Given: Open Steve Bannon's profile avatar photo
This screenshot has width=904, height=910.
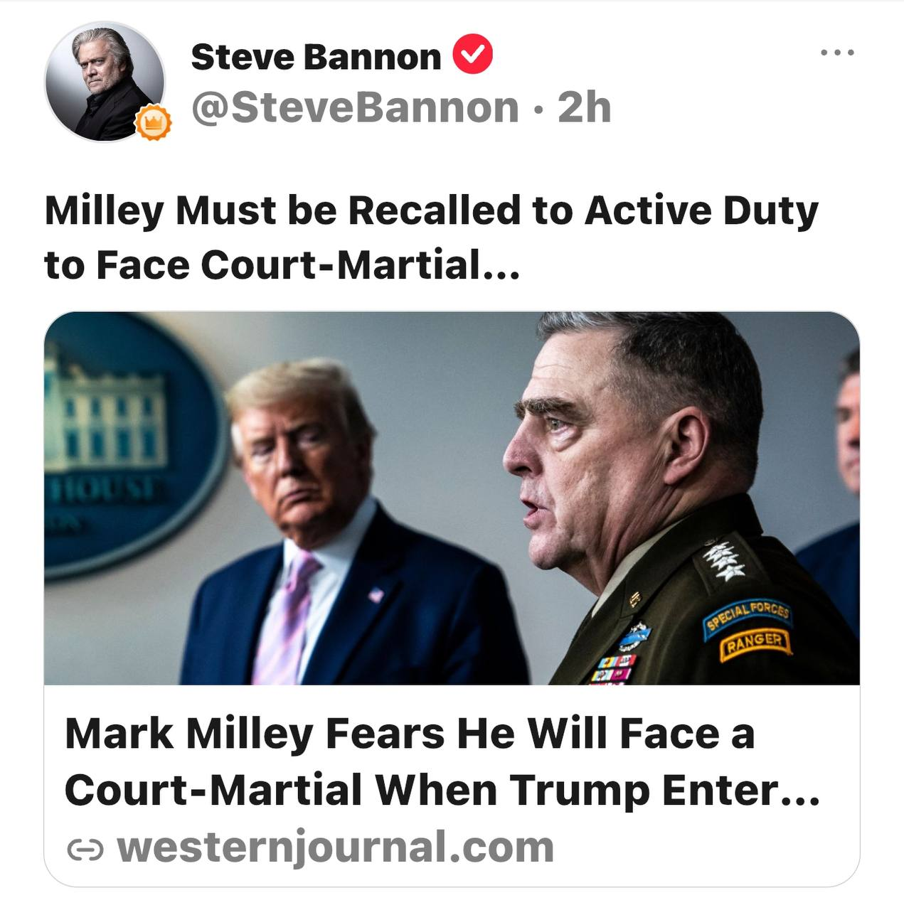Looking at the screenshot, I should 104,80.
